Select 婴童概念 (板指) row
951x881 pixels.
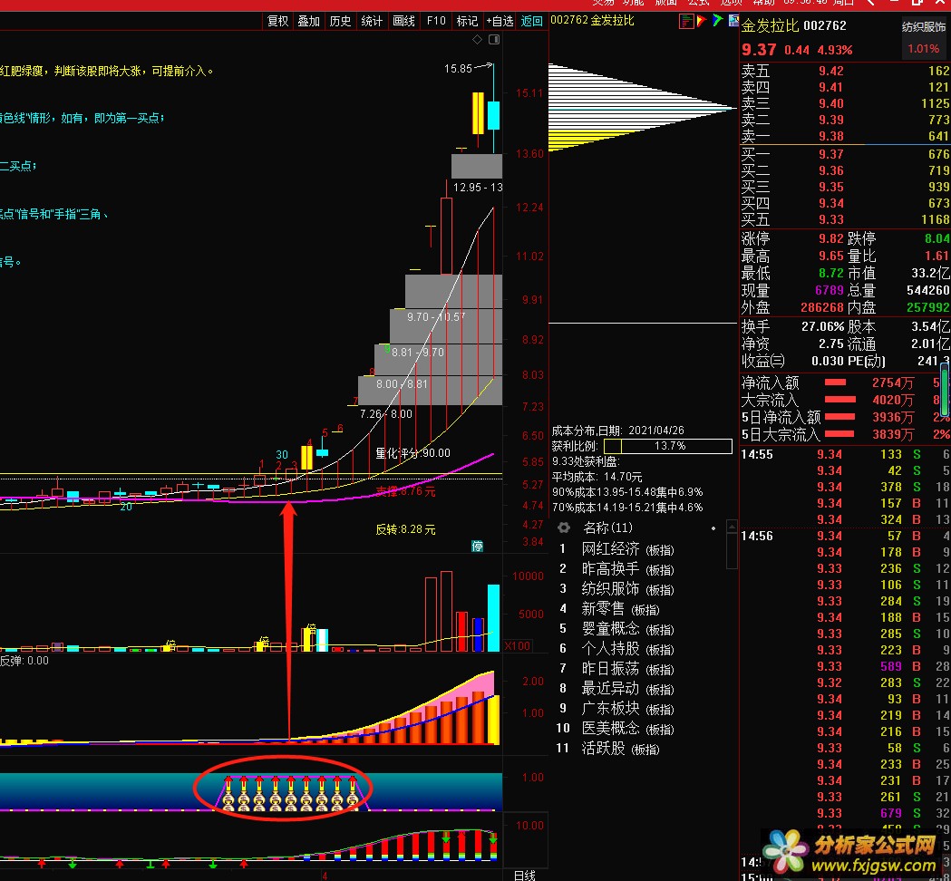(x=627, y=629)
